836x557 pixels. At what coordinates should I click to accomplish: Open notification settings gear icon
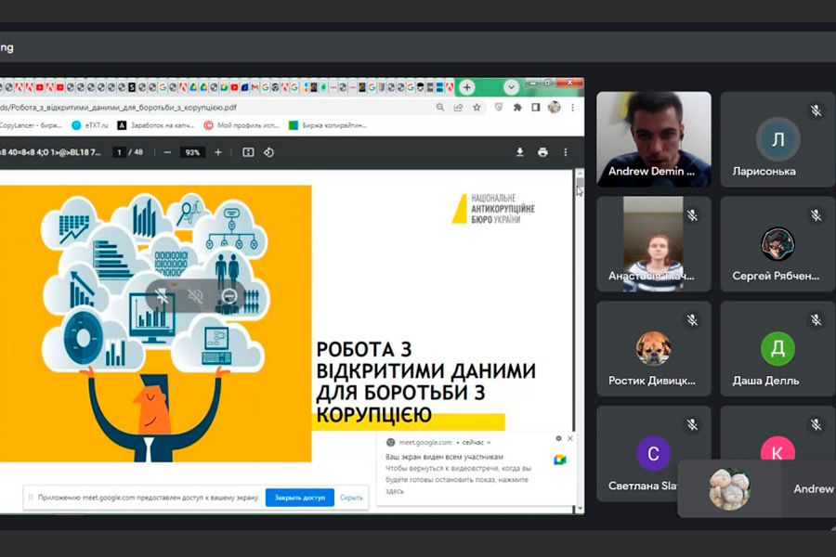[558, 438]
